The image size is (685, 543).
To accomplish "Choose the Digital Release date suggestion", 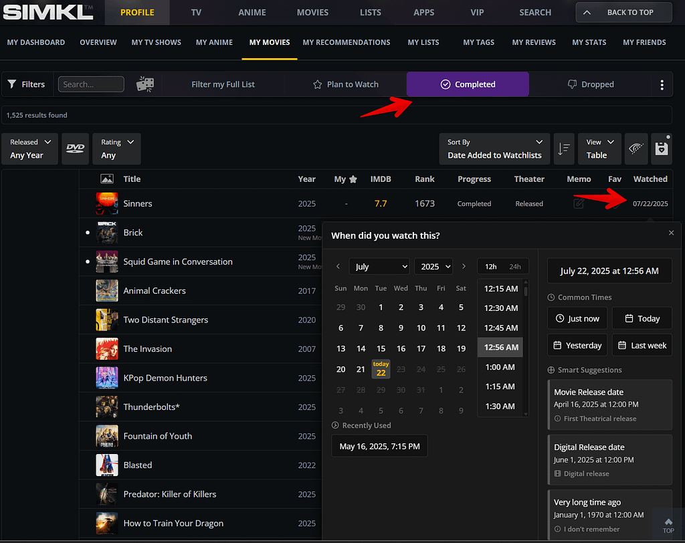I will point(609,460).
